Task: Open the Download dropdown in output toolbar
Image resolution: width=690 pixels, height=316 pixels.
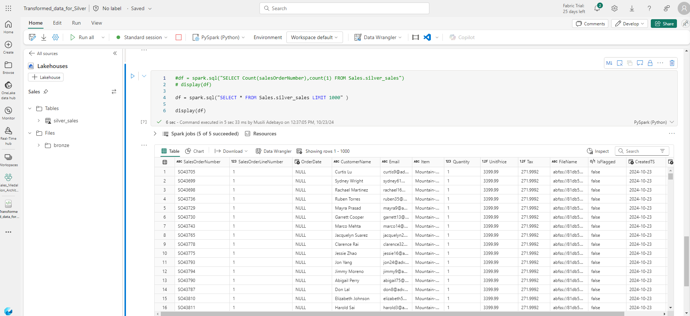Action: (x=231, y=151)
